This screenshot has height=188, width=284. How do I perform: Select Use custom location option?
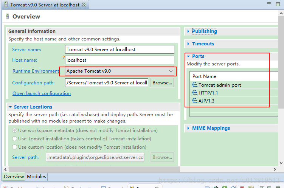[x=14, y=147]
